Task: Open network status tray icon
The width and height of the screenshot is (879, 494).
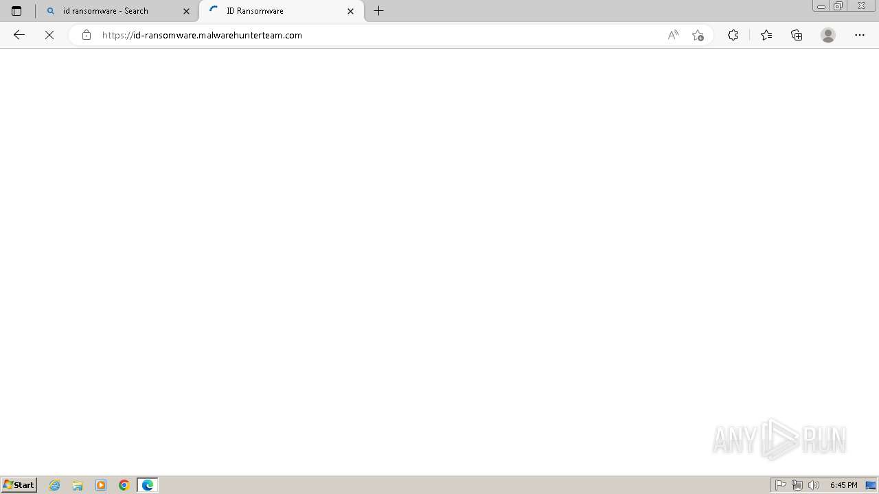Action: coord(797,485)
